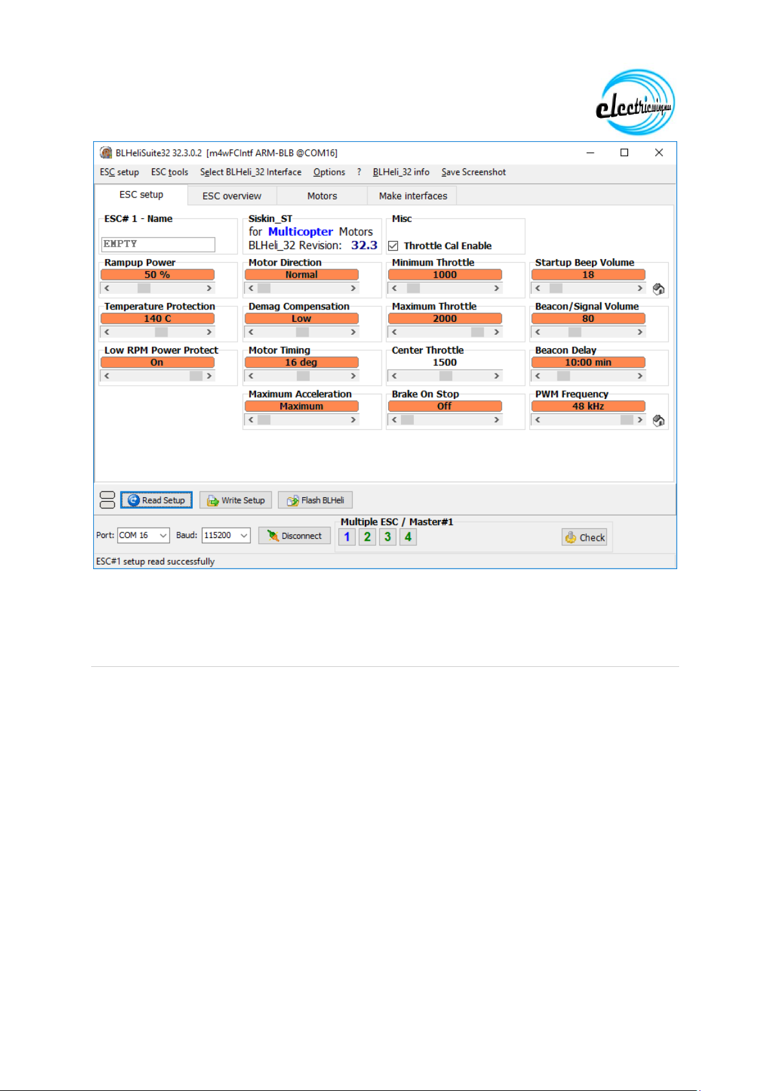Screen dimensions: 771x1091
Task: Click right arrow of Brake On Stop slider
Action: (x=497, y=420)
